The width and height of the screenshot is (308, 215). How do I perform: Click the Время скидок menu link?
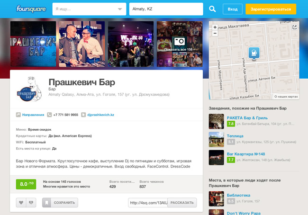coord(39,130)
